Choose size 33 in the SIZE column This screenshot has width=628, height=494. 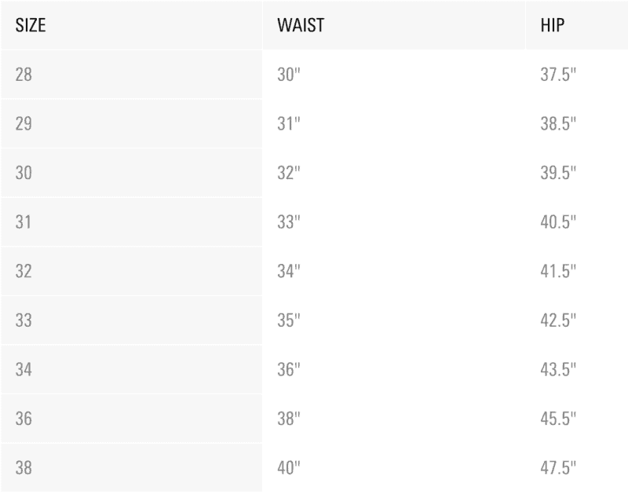[x=24, y=320]
